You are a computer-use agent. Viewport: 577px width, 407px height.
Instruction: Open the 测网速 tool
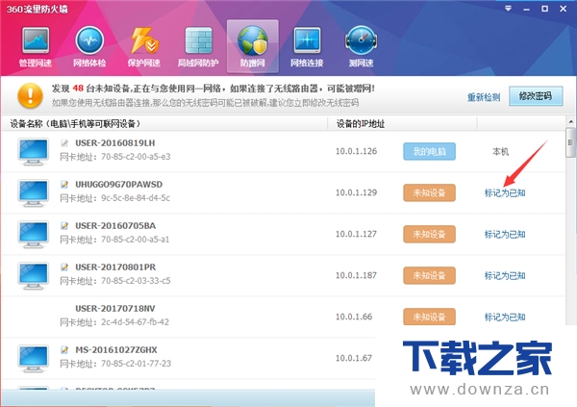(361, 47)
